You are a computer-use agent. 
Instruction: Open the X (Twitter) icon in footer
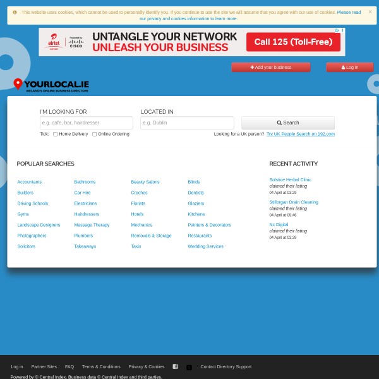click(x=189, y=368)
